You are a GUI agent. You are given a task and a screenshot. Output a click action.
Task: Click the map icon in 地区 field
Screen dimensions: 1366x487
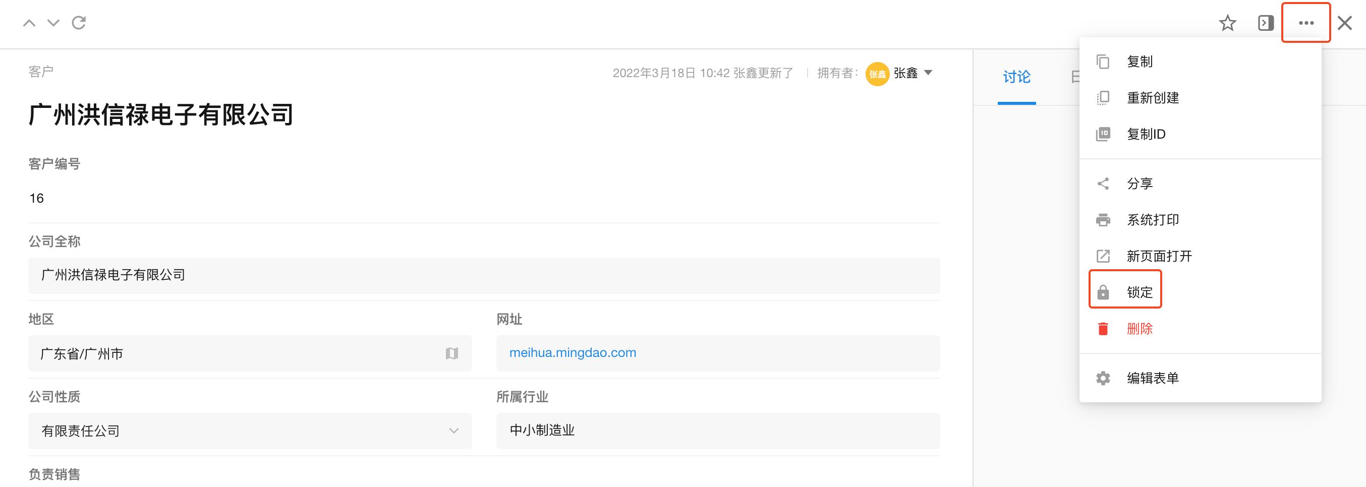tap(451, 353)
